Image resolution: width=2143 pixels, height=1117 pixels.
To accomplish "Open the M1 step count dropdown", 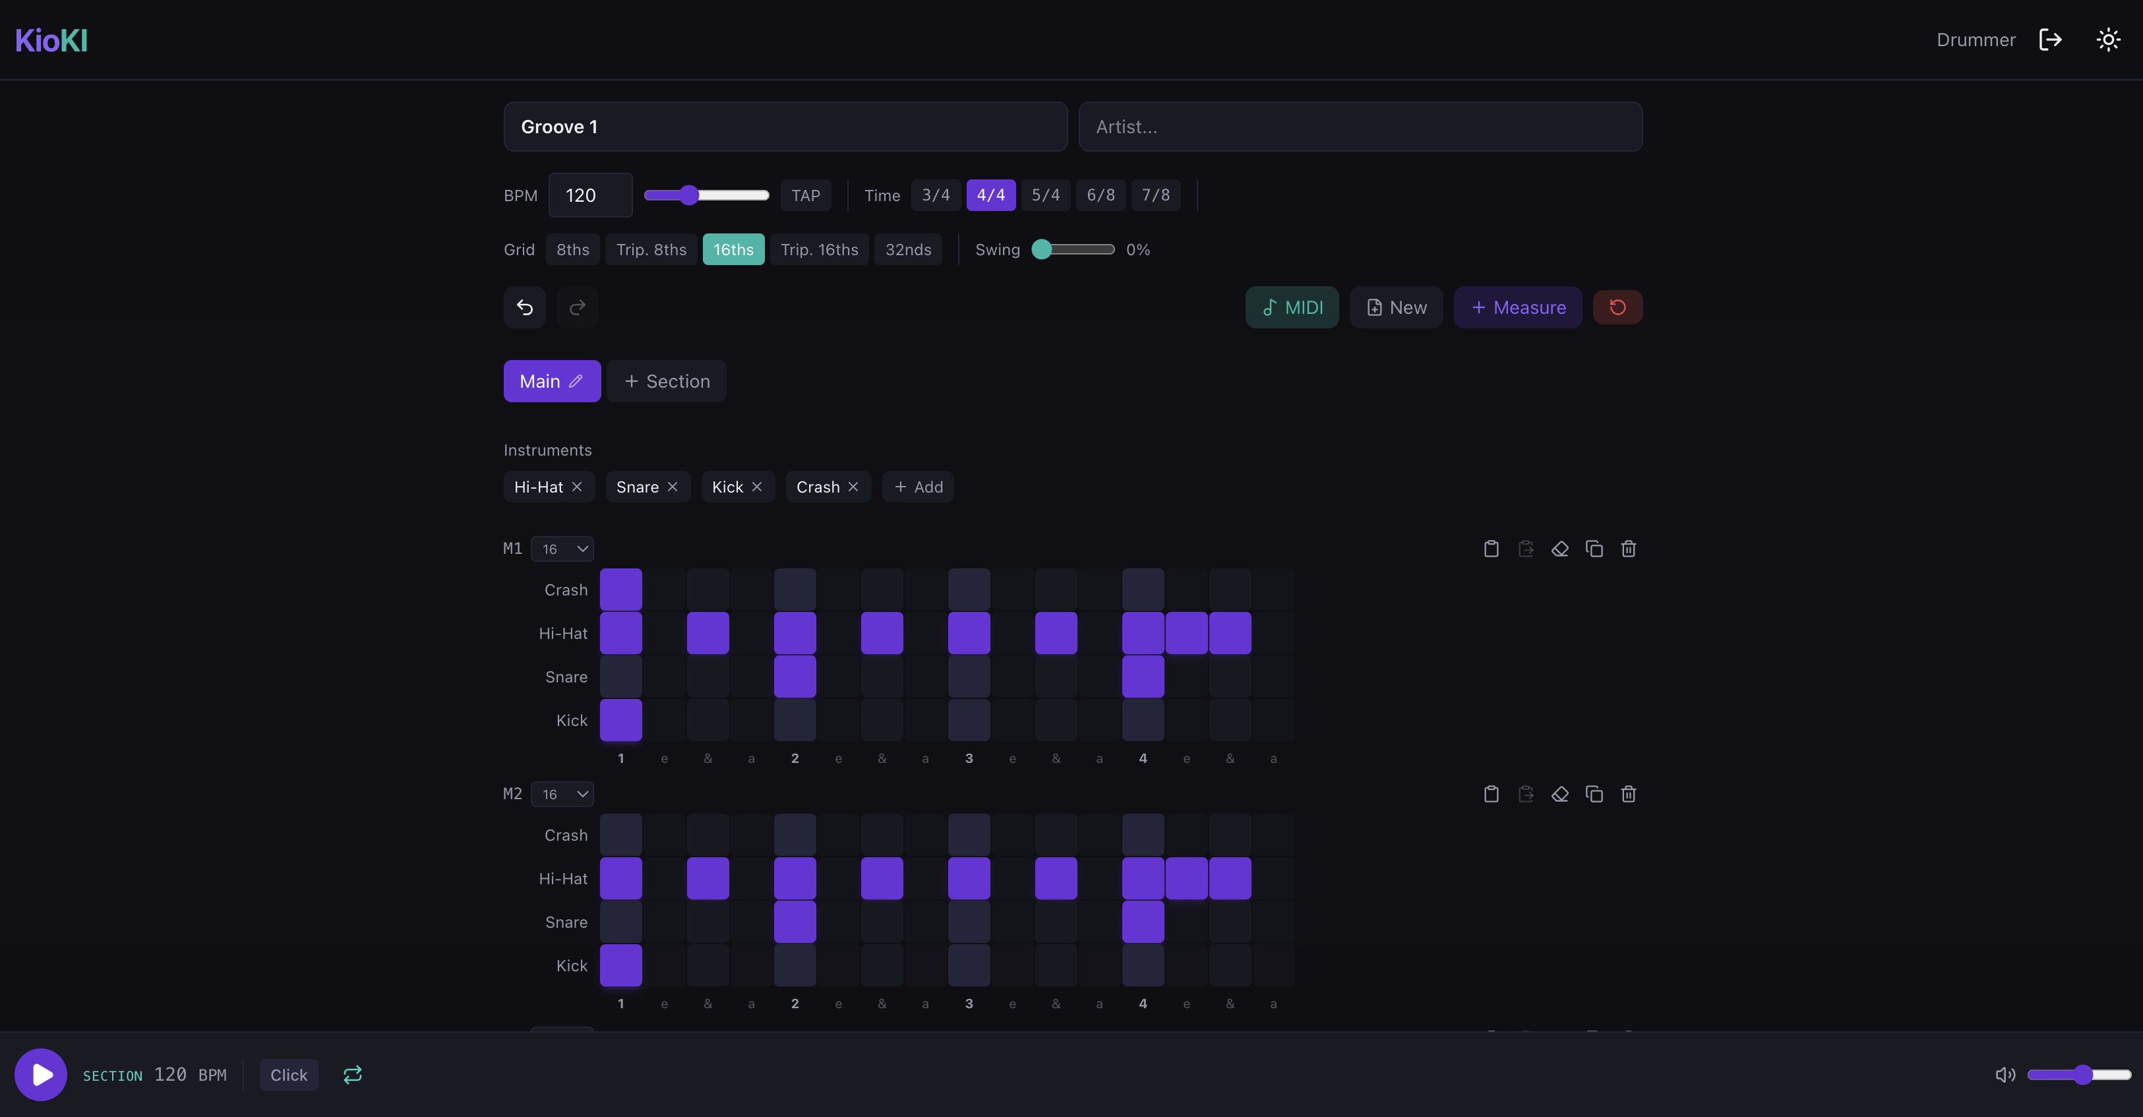I will pyautogui.click(x=562, y=548).
